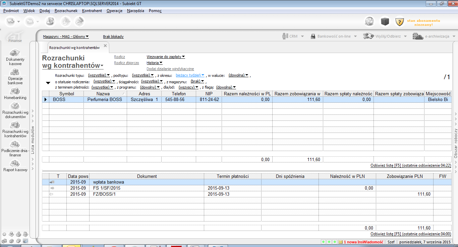Image resolution: width=458 pixels, height=247 pixels.
Task: Open the Operacje menu
Action: [x=114, y=11]
